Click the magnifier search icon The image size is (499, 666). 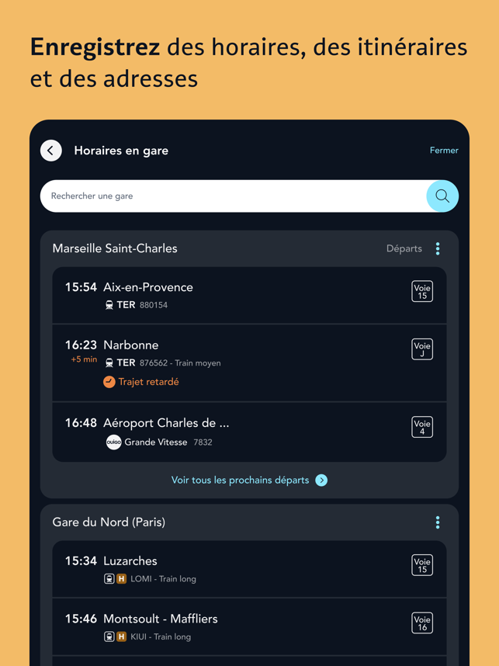442,196
